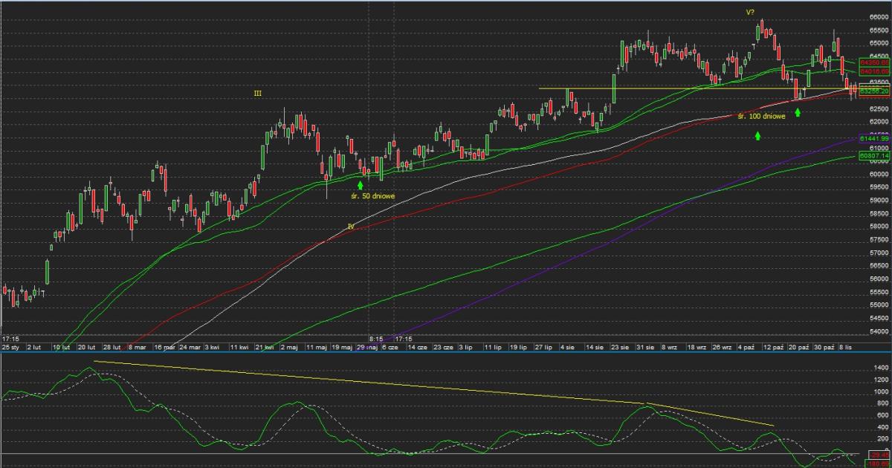The image size is (892, 468).
Task: Click the 54000 level on price axis
Action: point(879,331)
